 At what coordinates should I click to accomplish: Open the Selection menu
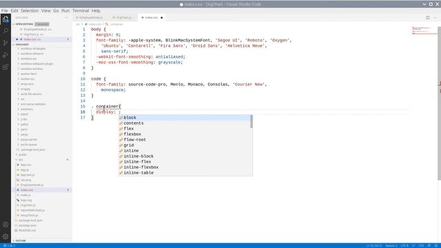30,11
